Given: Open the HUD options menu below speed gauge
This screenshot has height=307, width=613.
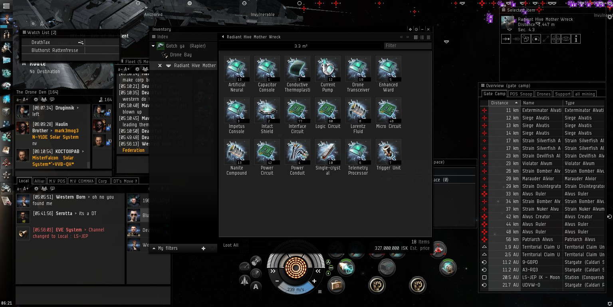Looking at the screenshot, I should coord(319,292).
